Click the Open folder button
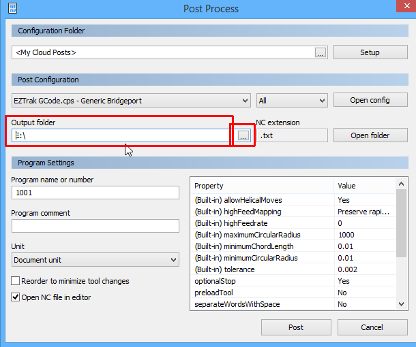Image resolution: width=416 pixels, height=347 pixels. 370,135
